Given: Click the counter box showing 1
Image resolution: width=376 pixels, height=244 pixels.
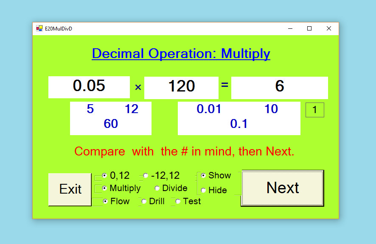Looking at the screenshot, I should 314,110.
